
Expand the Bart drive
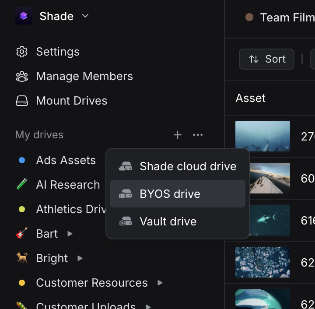70,234
